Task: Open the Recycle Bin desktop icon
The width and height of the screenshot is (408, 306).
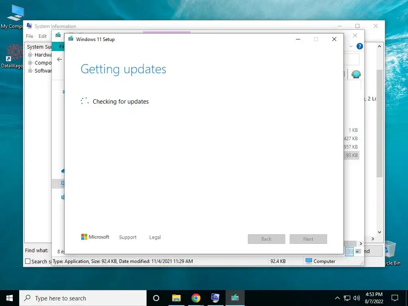Action: point(391,253)
